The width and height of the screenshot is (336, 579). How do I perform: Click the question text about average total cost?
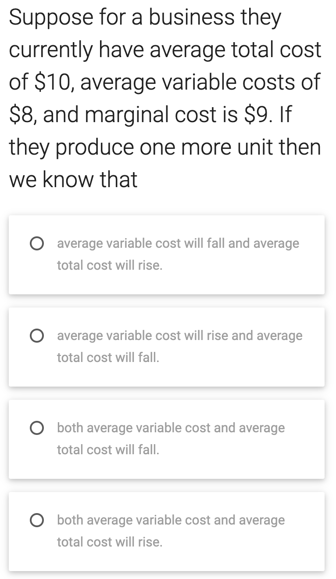[164, 50]
